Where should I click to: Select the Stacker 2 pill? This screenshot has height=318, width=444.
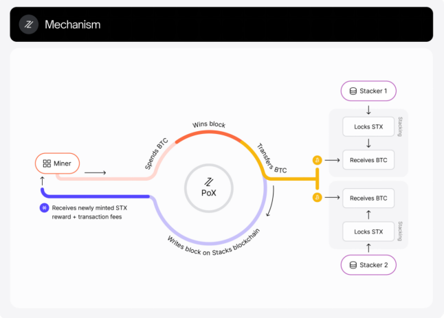pyautogui.click(x=368, y=264)
